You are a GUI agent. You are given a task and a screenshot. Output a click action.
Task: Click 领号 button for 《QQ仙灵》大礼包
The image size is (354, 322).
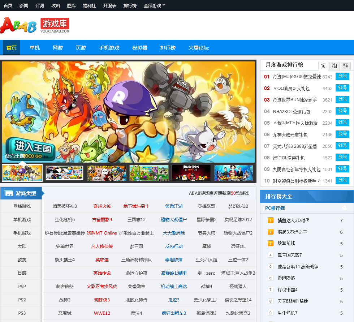(342, 88)
